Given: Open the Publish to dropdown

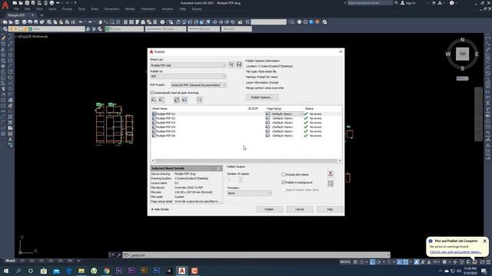Looking at the screenshot, I should 188,77.
